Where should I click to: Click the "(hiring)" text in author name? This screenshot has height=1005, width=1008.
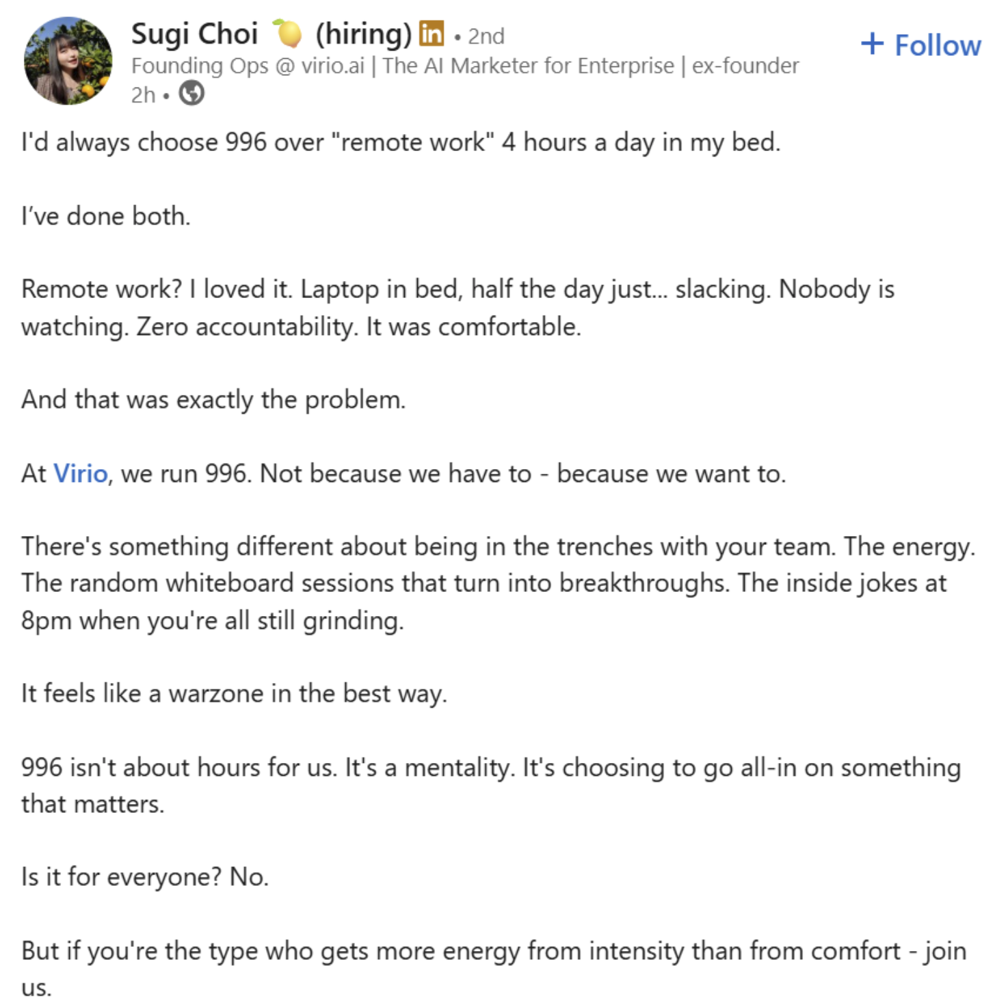pos(363,34)
